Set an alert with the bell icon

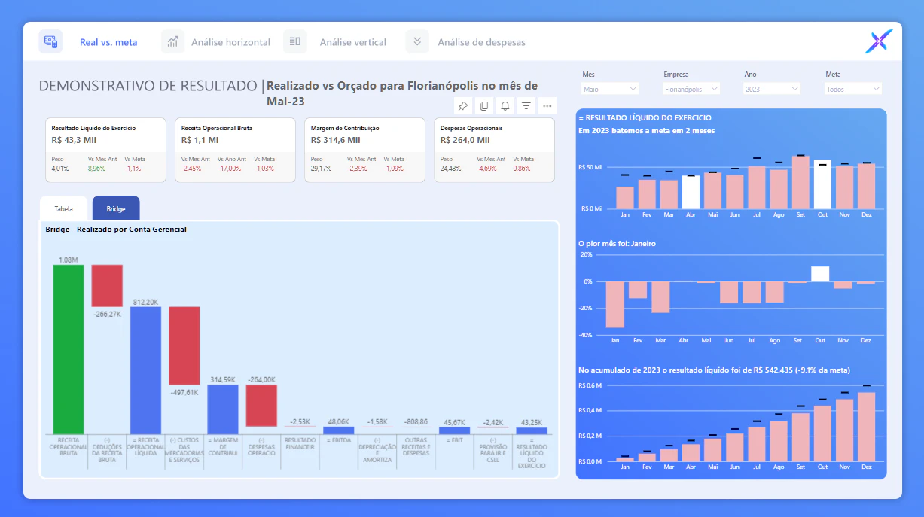pyautogui.click(x=505, y=106)
